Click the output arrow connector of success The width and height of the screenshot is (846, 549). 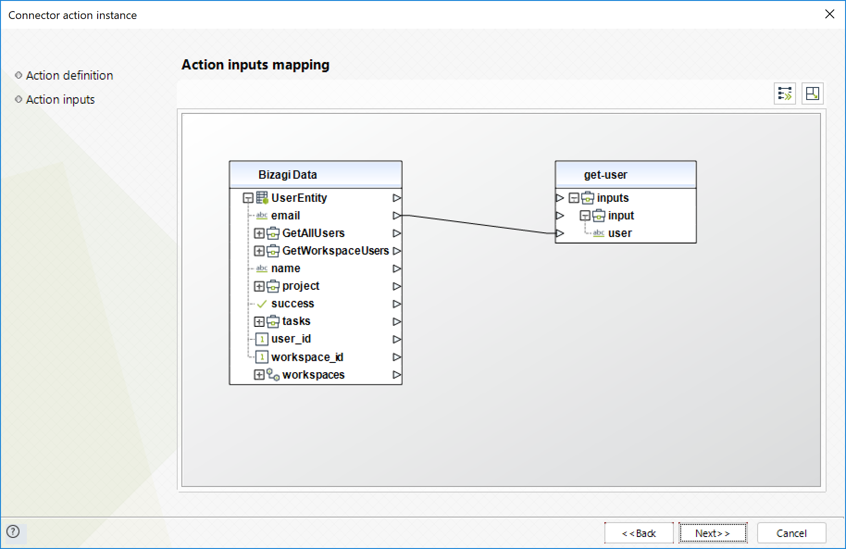[397, 304]
